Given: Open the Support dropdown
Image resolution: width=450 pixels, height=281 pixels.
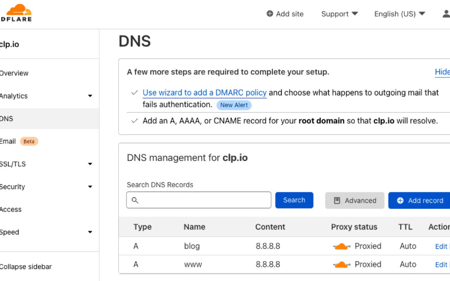Looking at the screenshot, I should [340, 14].
